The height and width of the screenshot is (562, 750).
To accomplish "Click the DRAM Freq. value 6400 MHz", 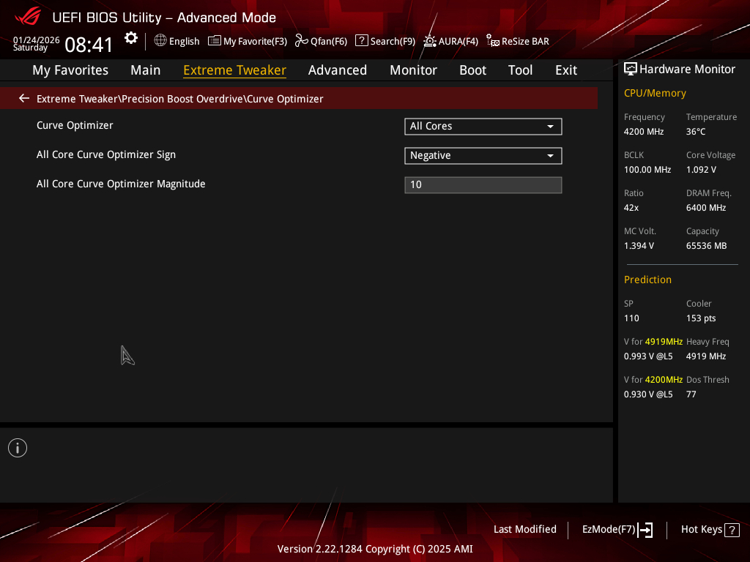I will click(706, 208).
